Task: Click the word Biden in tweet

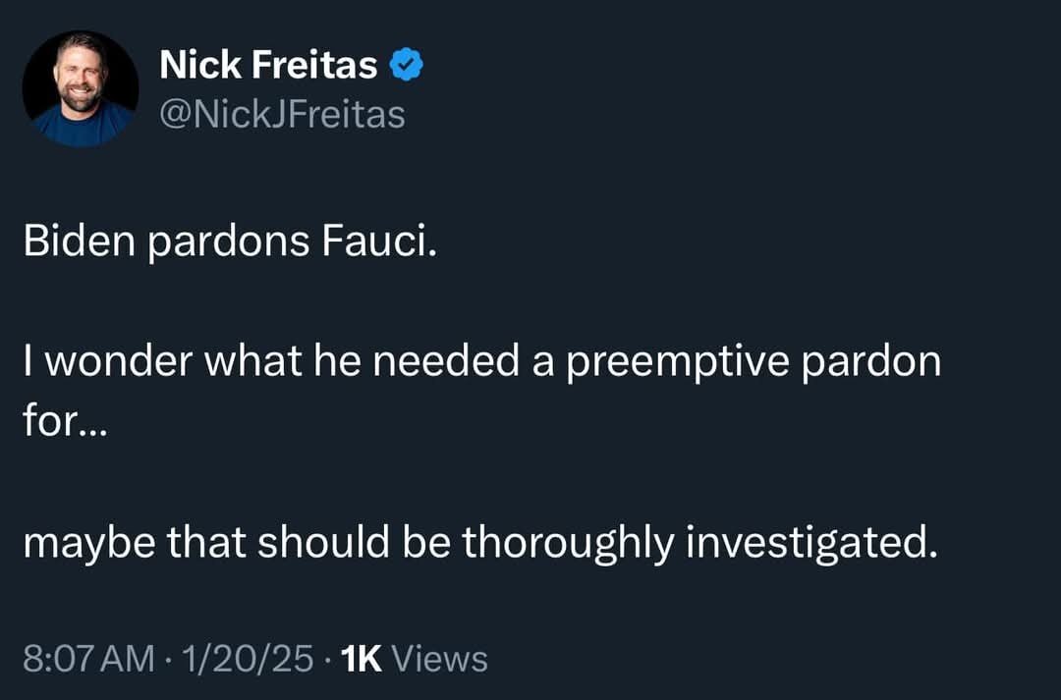Action: click(x=80, y=242)
